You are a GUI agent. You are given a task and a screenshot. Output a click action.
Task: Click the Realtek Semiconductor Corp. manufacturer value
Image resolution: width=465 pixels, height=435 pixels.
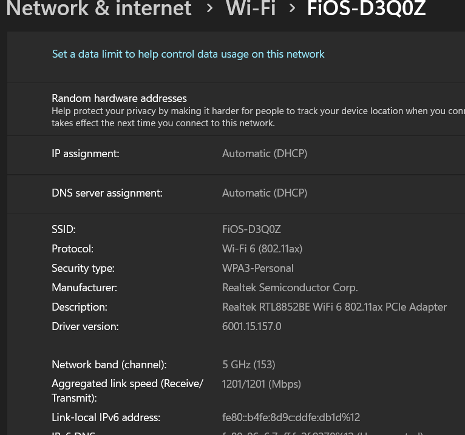290,288
